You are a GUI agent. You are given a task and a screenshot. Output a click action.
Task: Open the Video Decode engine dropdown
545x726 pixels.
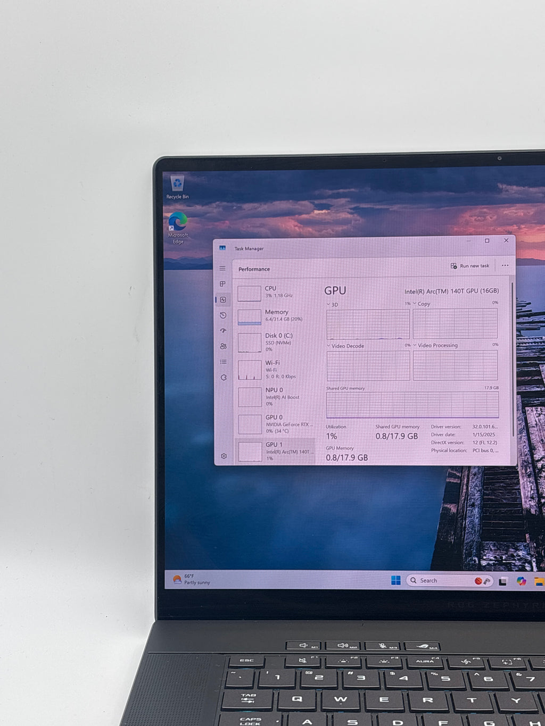pyautogui.click(x=345, y=346)
